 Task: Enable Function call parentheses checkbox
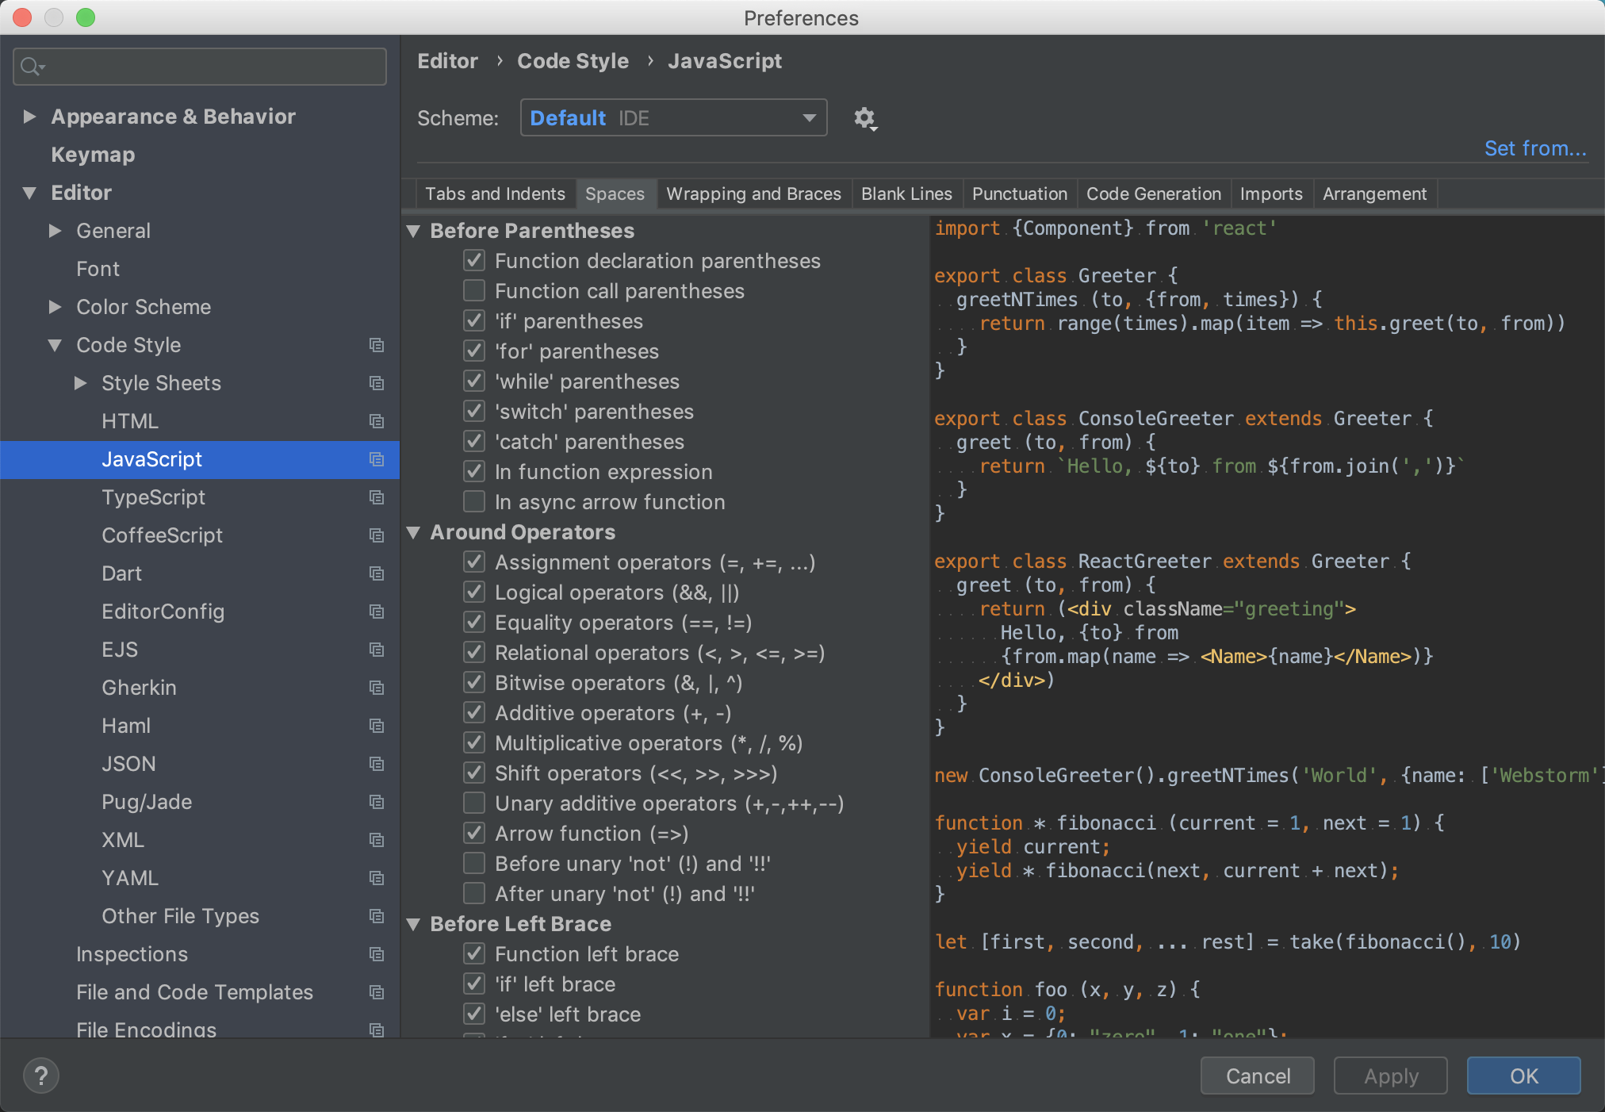pos(474,291)
